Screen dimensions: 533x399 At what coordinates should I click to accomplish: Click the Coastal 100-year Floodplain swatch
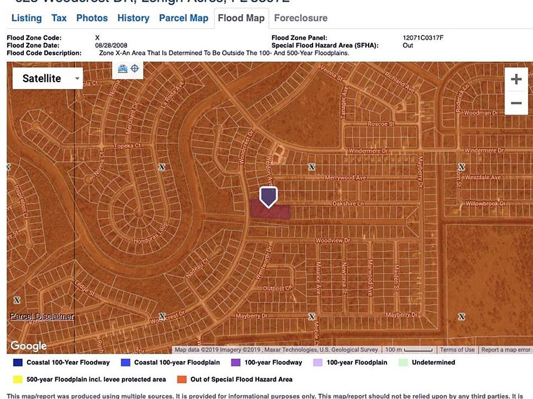click(x=125, y=362)
